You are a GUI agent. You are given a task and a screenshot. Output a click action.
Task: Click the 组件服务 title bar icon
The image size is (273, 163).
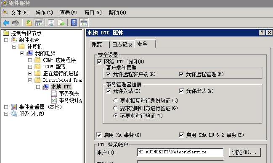coord(4,3)
